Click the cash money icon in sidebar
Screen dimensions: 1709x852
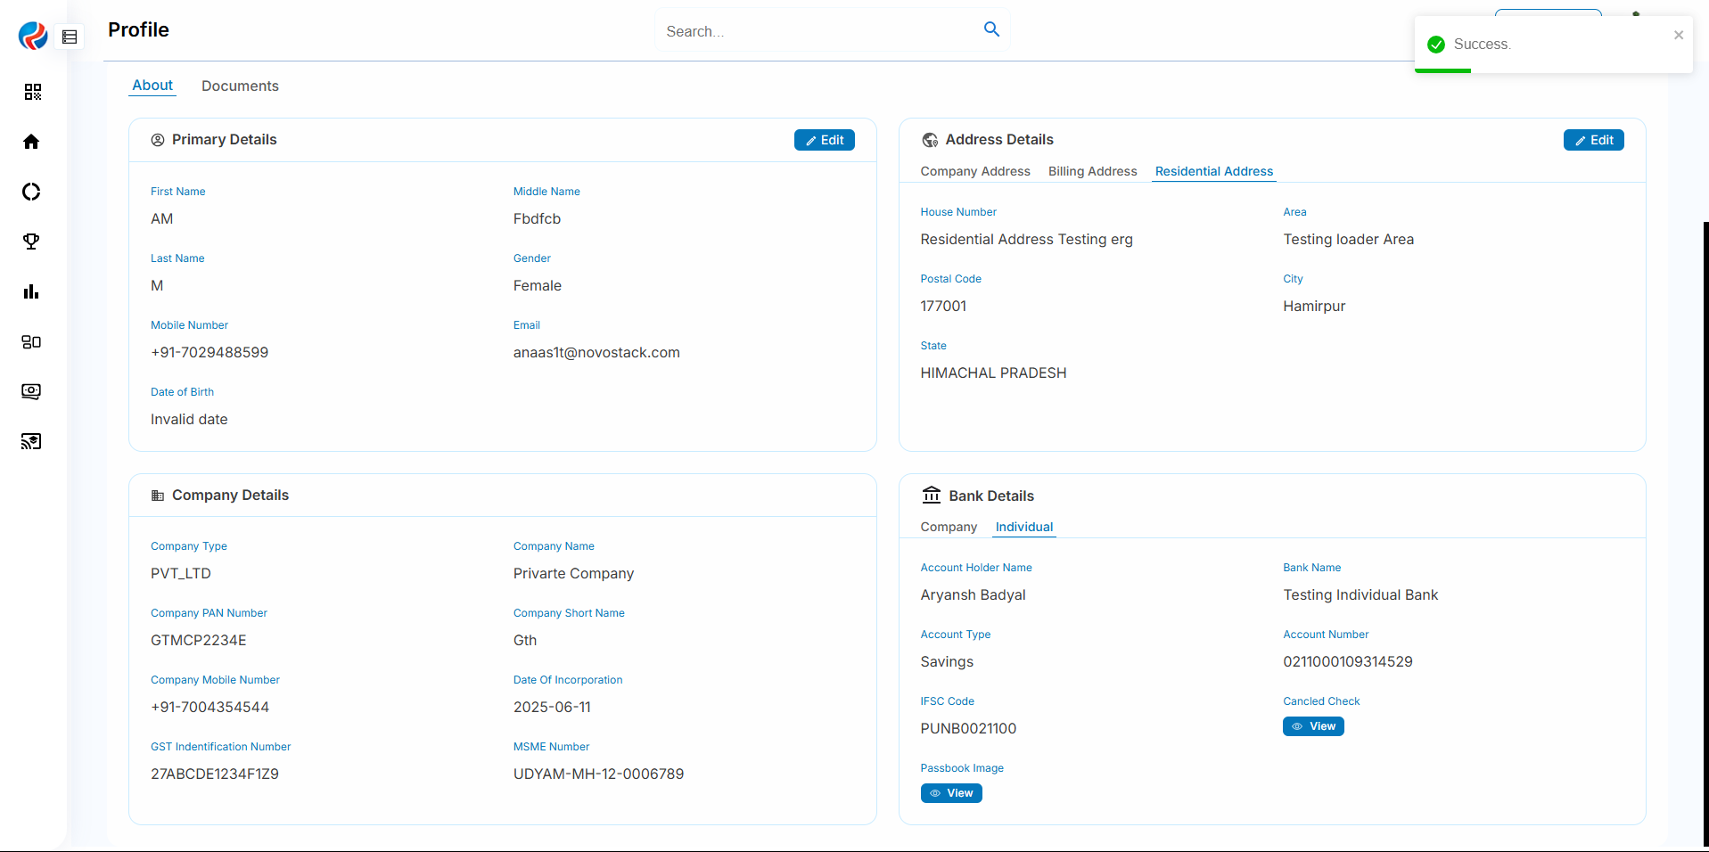(x=31, y=391)
